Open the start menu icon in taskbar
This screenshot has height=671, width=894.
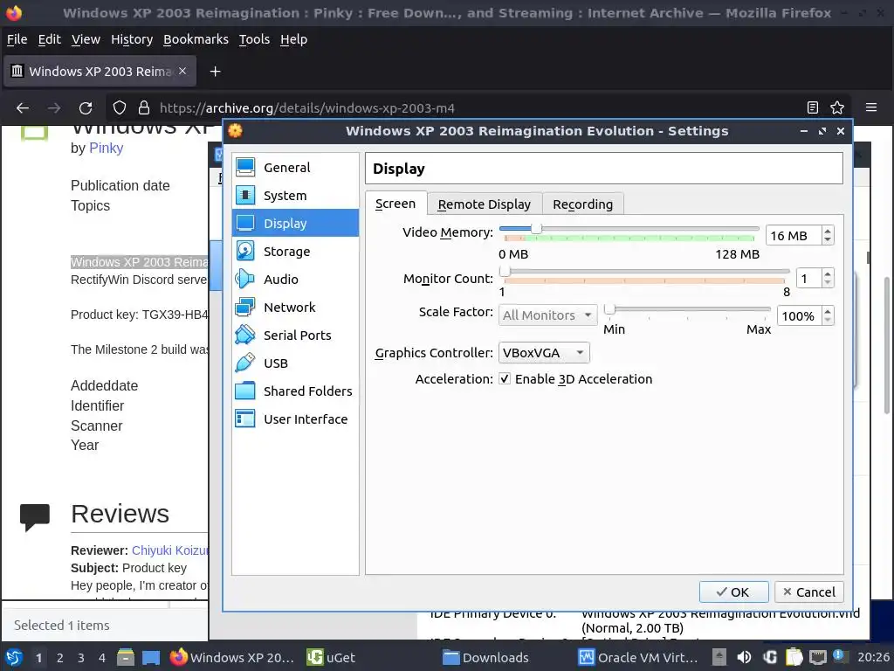pos(14,657)
